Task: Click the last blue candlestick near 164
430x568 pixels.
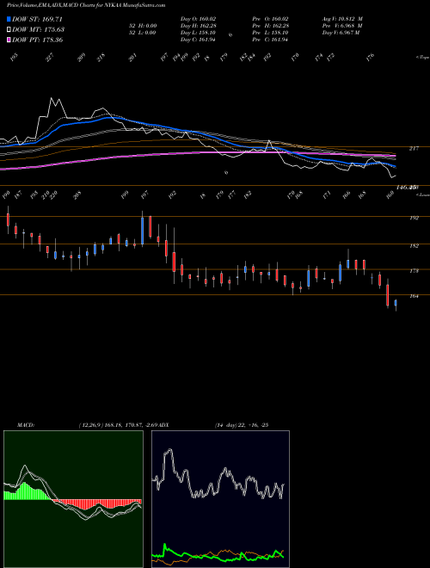Action: (396, 303)
